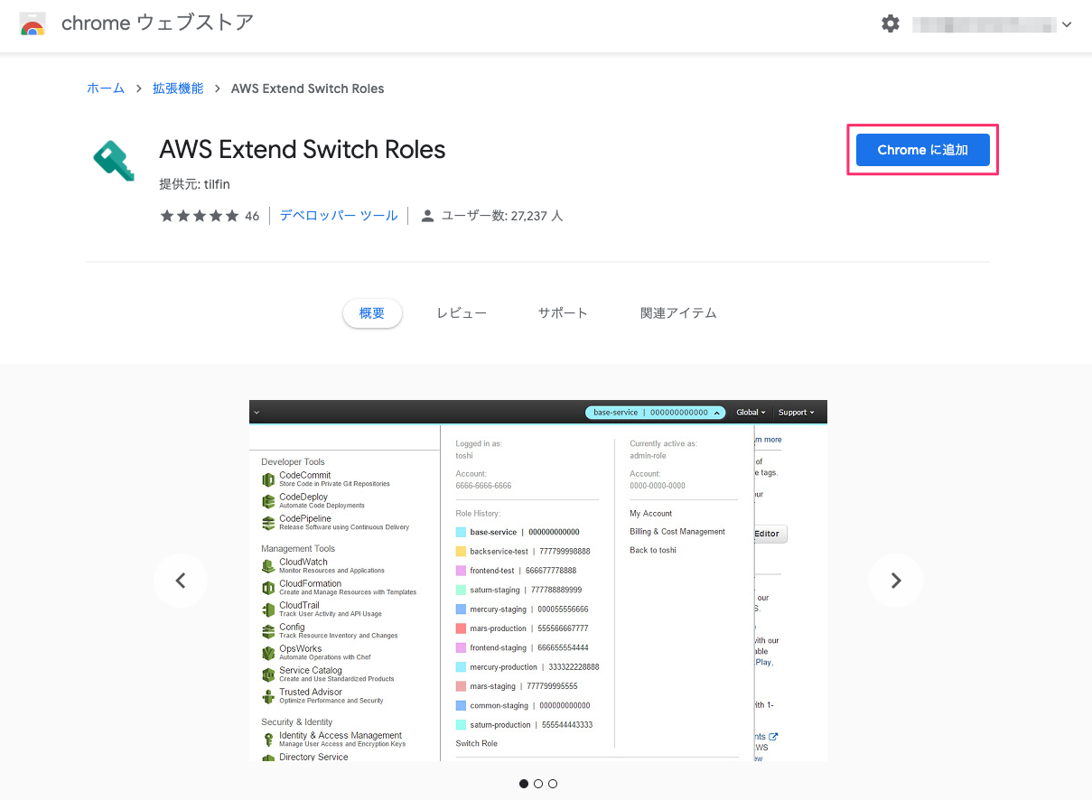Show the previous screenshot with left arrow
Viewport: 1092px width, 800px height.
coord(180,581)
